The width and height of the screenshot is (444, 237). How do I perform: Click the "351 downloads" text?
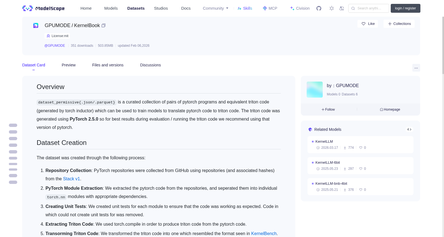[82, 46]
